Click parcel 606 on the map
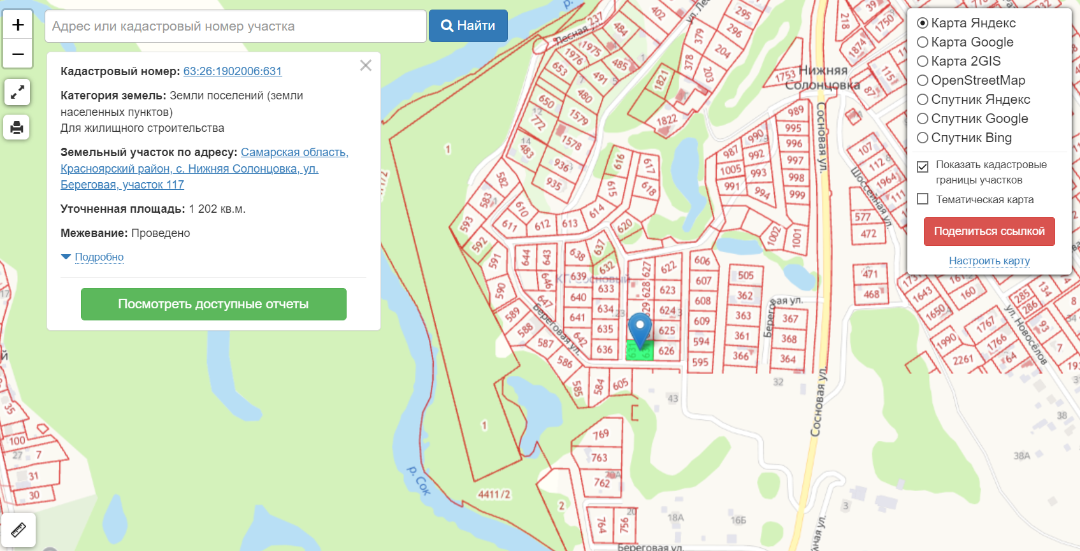The height and width of the screenshot is (551, 1080). tap(702, 261)
